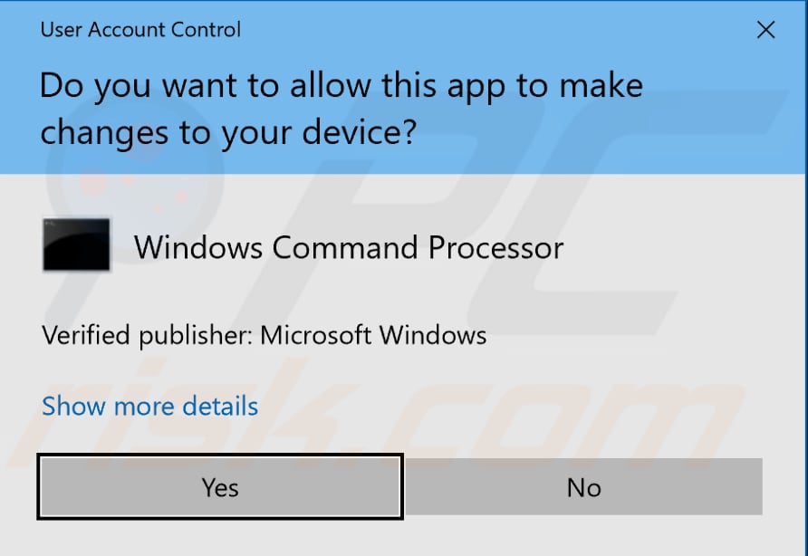
Task: Click the User Account Control title text
Action: point(139,29)
